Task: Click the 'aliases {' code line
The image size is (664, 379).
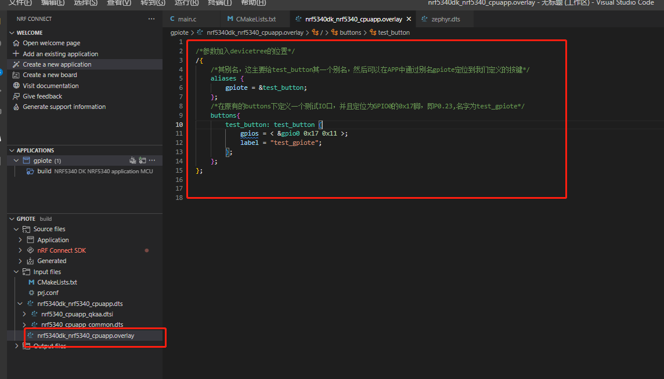Action: (x=227, y=79)
